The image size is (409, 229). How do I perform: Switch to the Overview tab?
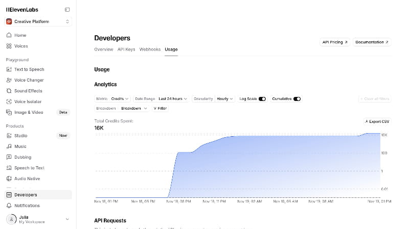pyautogui.click(x=104, y=49)
